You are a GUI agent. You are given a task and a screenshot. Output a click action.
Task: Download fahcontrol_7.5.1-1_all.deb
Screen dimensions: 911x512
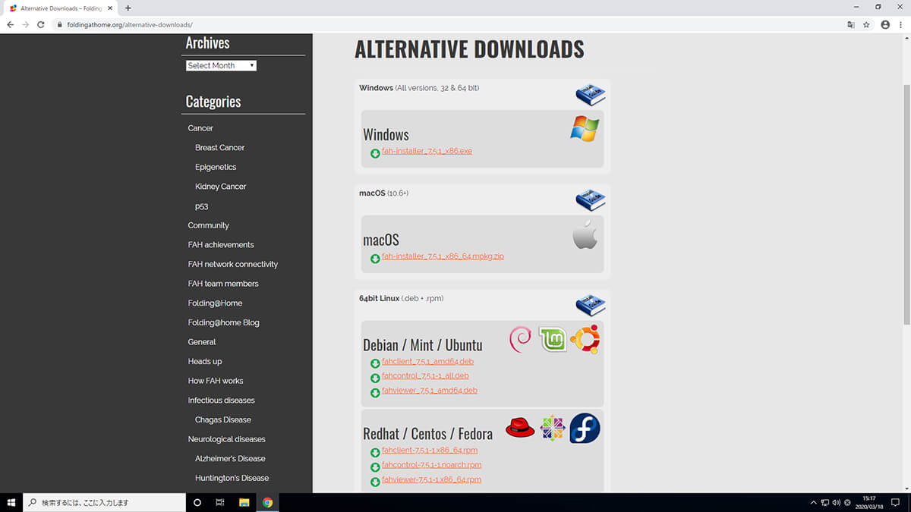[x=425, y=375]
